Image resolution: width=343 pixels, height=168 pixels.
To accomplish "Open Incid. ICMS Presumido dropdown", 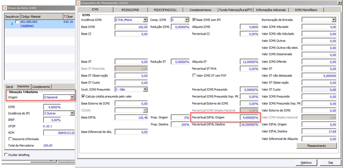I will (x=145, y=89).
